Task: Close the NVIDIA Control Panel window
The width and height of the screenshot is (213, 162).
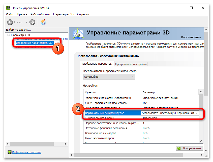Action: 203,8
